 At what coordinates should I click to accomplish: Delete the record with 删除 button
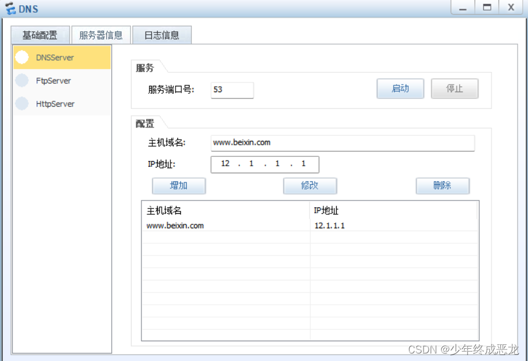tap(442, 185)
